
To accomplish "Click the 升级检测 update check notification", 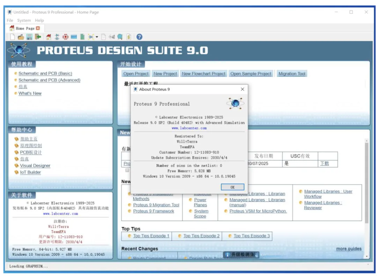I will (x=241, y=254).
